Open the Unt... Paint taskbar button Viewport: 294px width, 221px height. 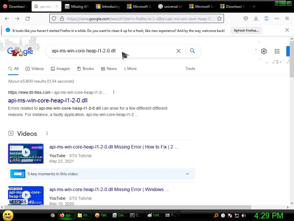tap(154, 215)
